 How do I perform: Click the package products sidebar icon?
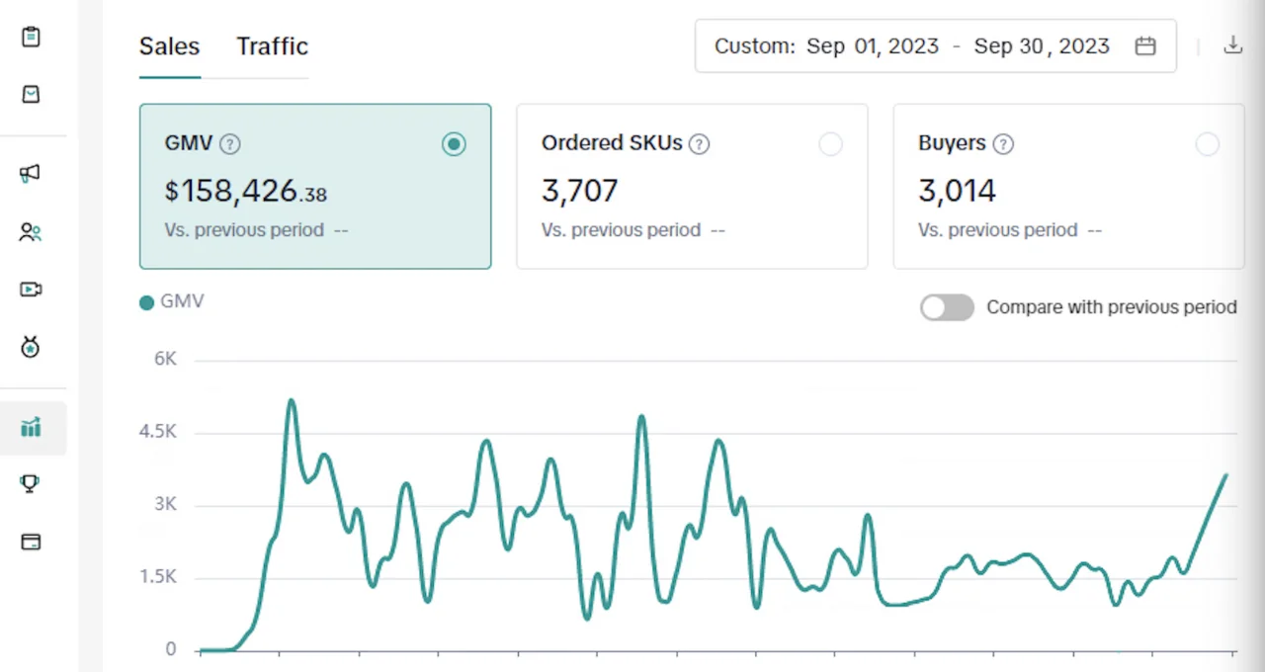coord(31,94)
